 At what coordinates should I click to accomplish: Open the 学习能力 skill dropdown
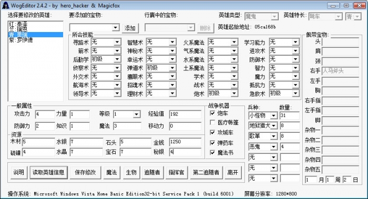[295, 42]
